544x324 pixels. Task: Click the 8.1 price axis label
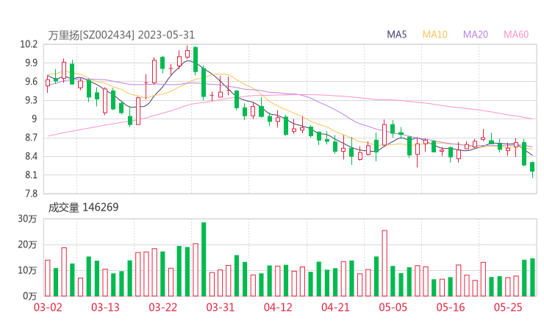pyautogui.click(x=31, y=175)
